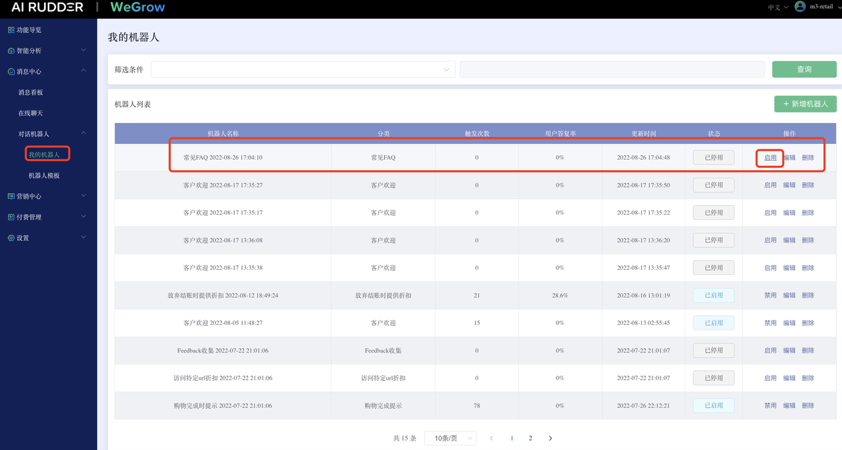Viewport: 842px width, 450px height.
Task: Open 消息看板 in the sidebar
Action: (31, 93)
